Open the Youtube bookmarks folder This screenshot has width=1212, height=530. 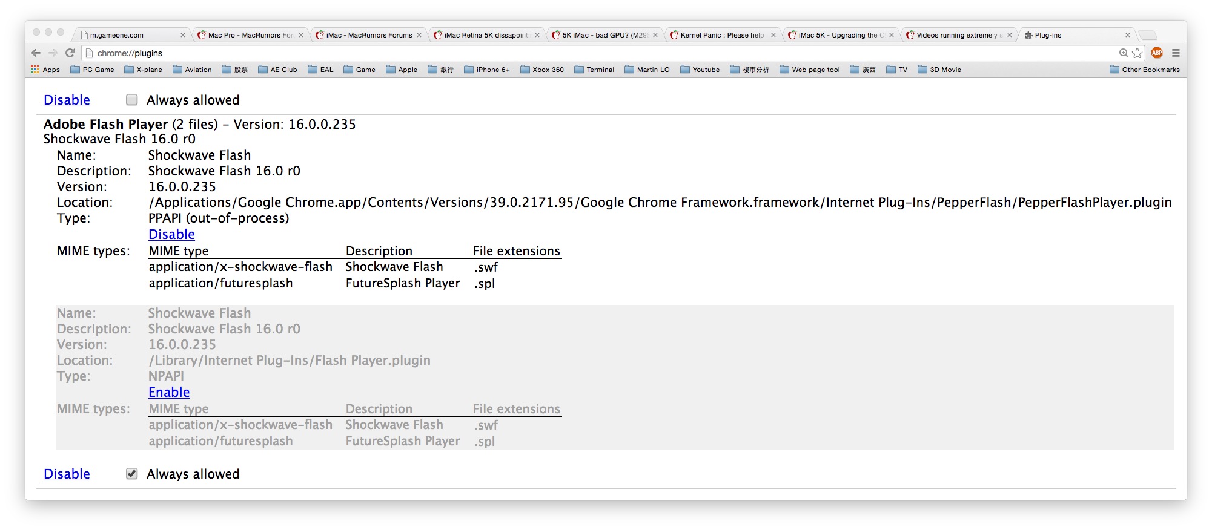coord(700,70)
